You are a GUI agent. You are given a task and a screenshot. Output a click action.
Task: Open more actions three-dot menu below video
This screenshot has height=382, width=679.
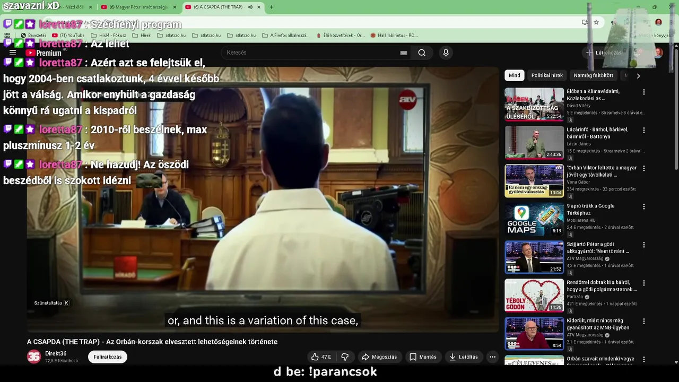coord(492,357)
